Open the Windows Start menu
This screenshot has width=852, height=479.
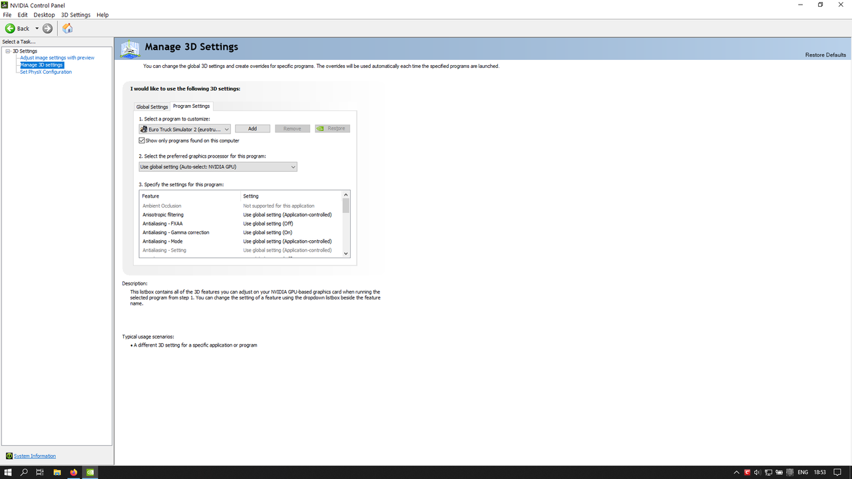click(x=8, y=472)
